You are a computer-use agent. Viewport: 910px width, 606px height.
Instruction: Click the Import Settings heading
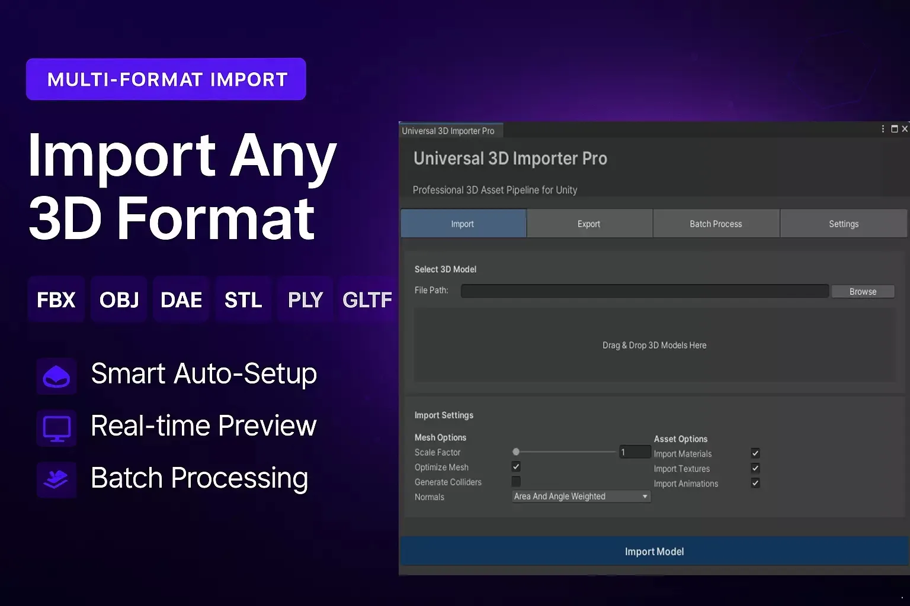tap(444, 415)
